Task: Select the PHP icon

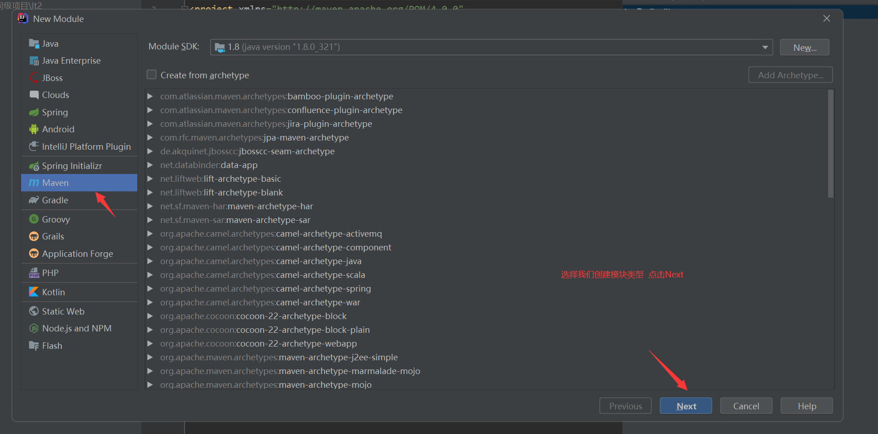Action: click(34, 273)
